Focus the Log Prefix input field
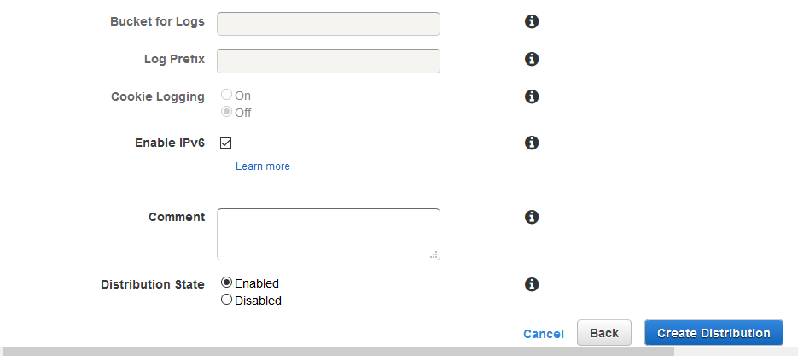 (x=329, y=61)
